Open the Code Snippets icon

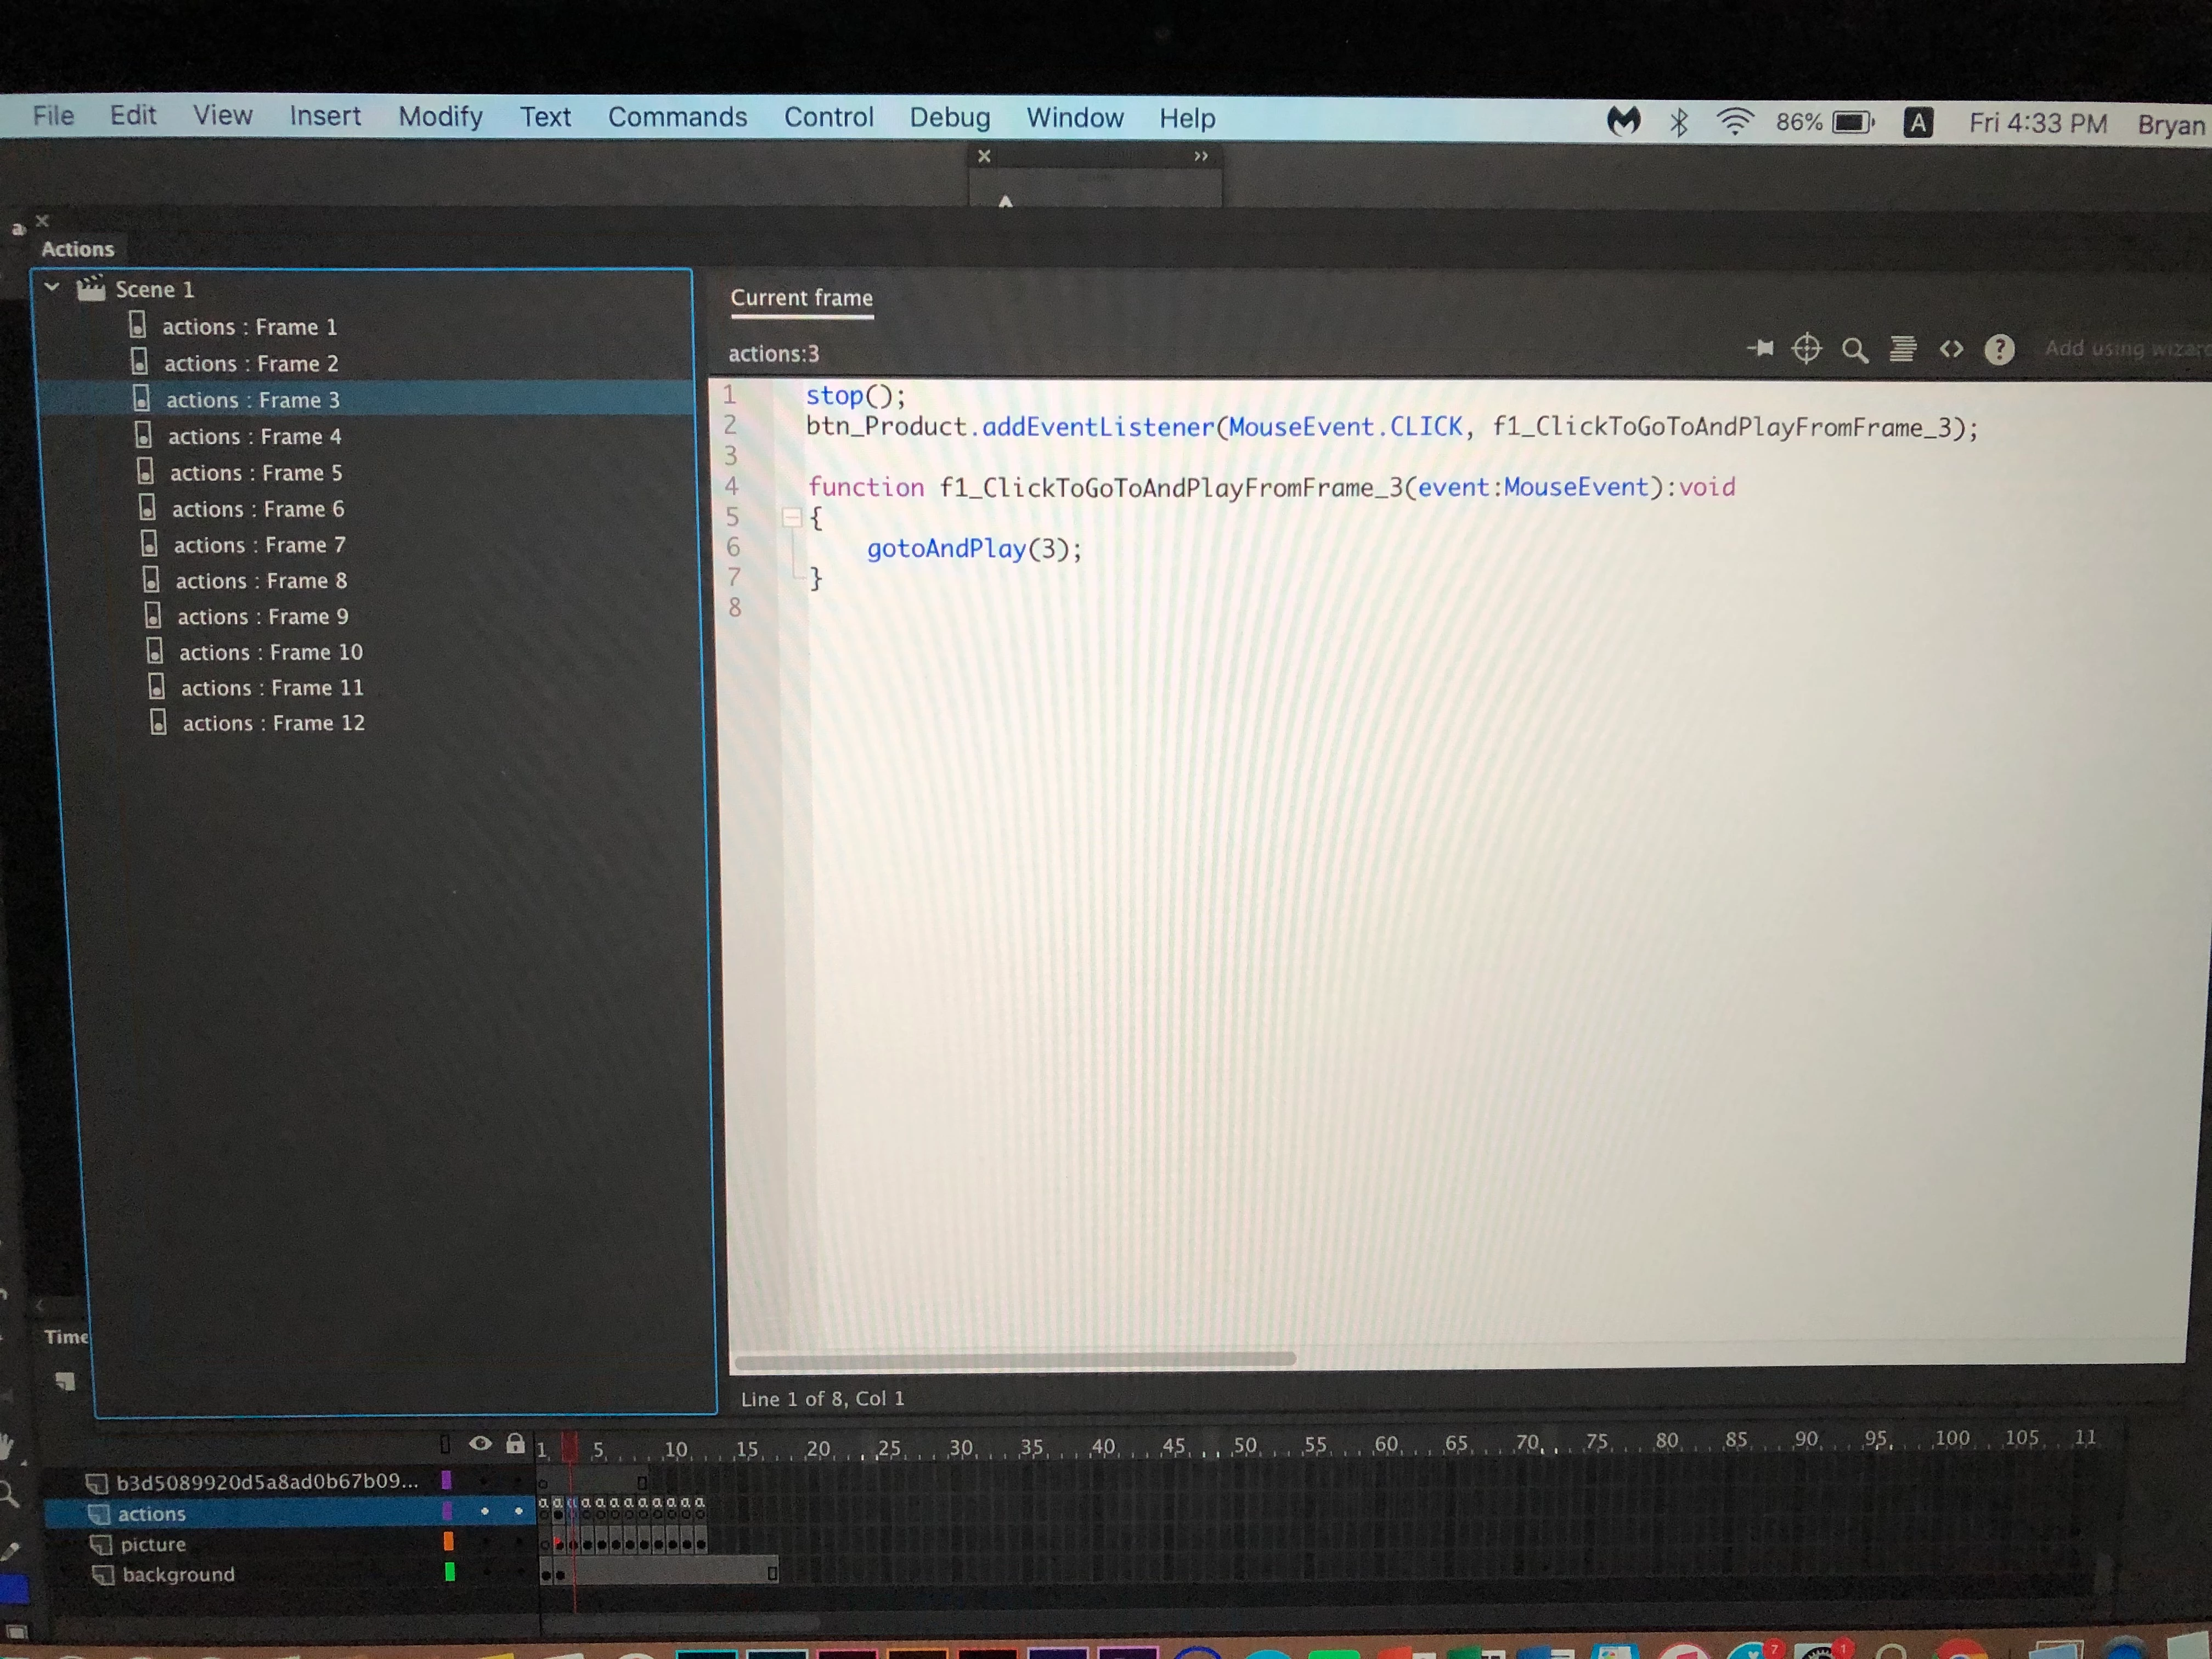tap(1951, 349)
